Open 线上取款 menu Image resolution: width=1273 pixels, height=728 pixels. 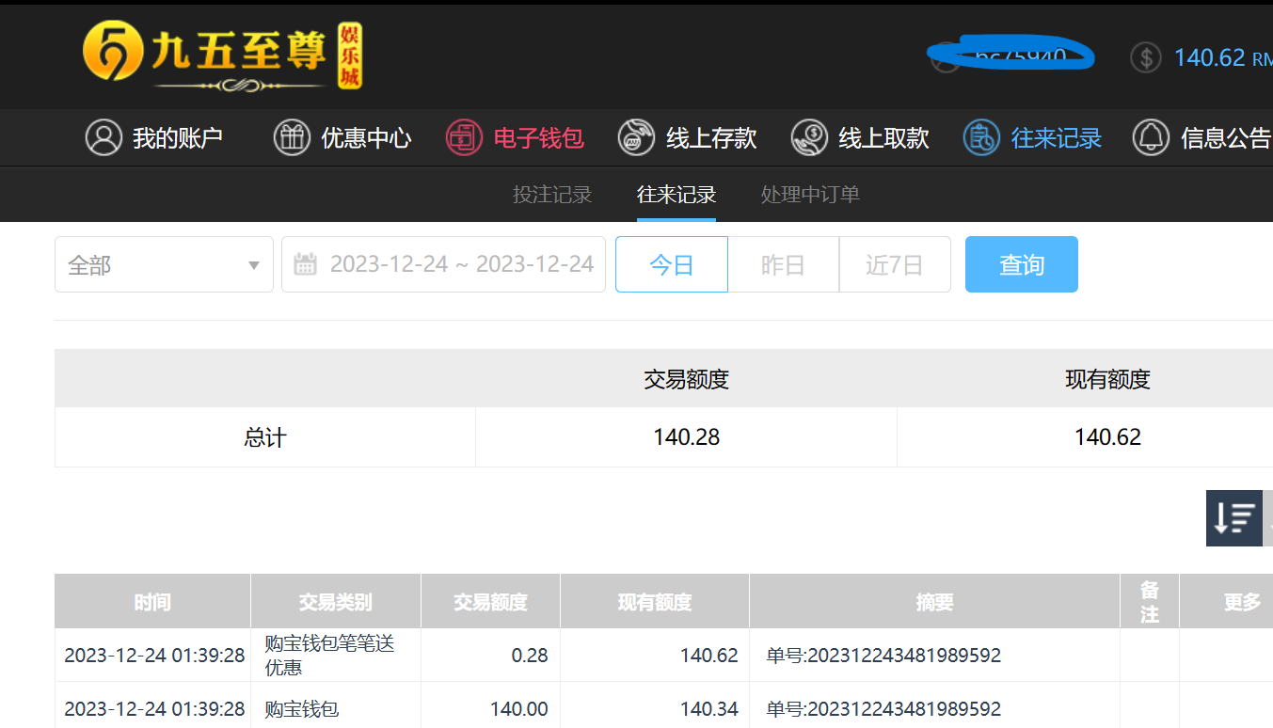[x=860, y=137]
